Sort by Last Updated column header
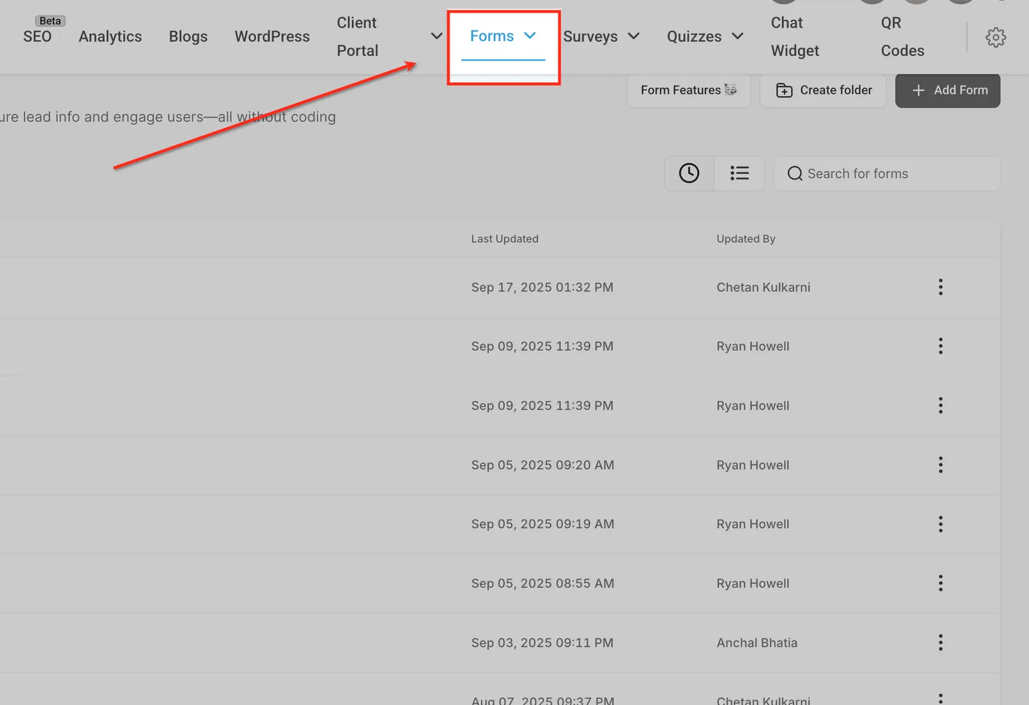The image size is (1029, 705). tap(505, 239)
